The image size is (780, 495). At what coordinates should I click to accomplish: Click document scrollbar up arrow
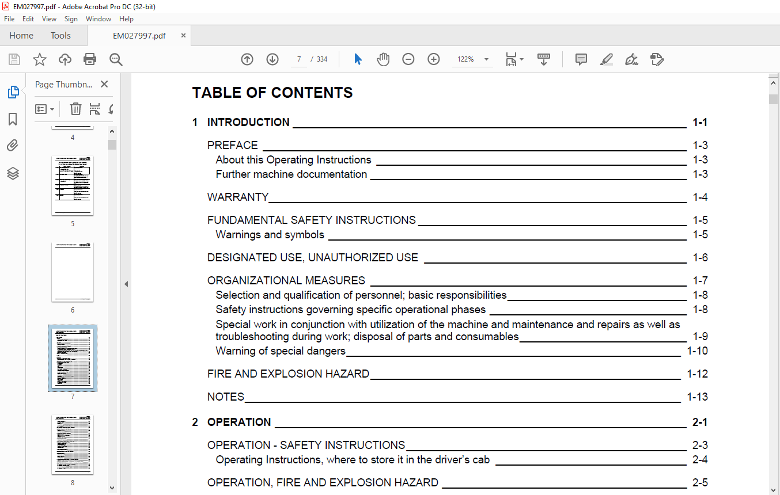pos(774,83)
